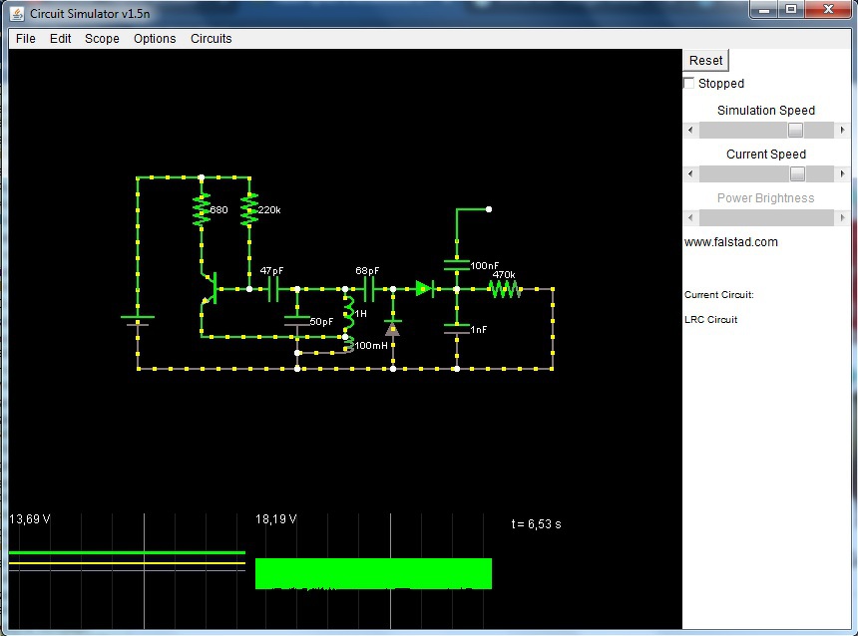
Task: Click the right scope showing 18,19 V
Action: click(x=374, y=570)
